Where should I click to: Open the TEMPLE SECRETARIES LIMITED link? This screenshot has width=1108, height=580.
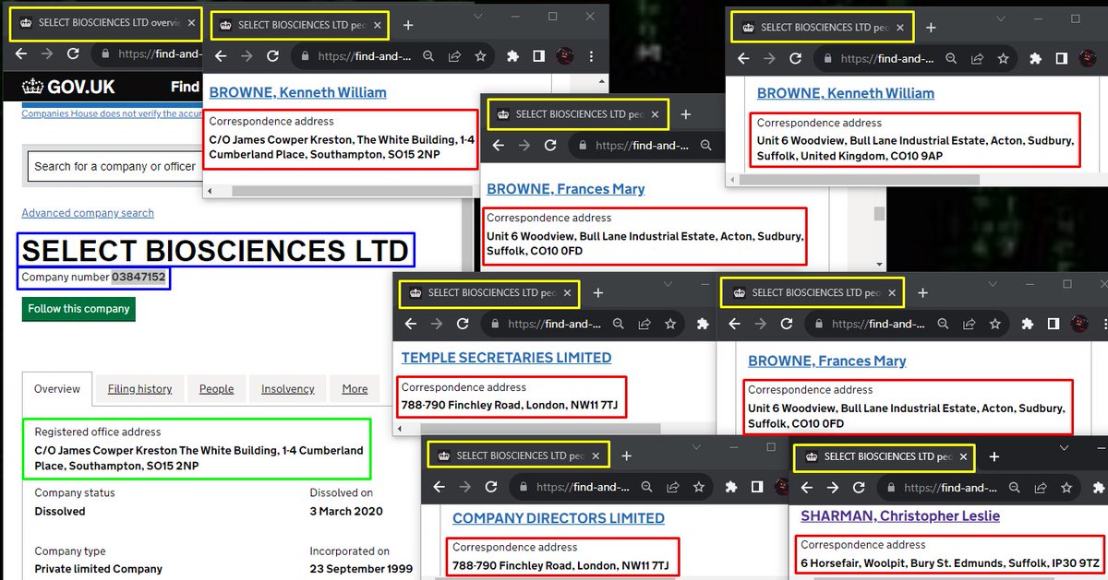(x=506, y=358)
